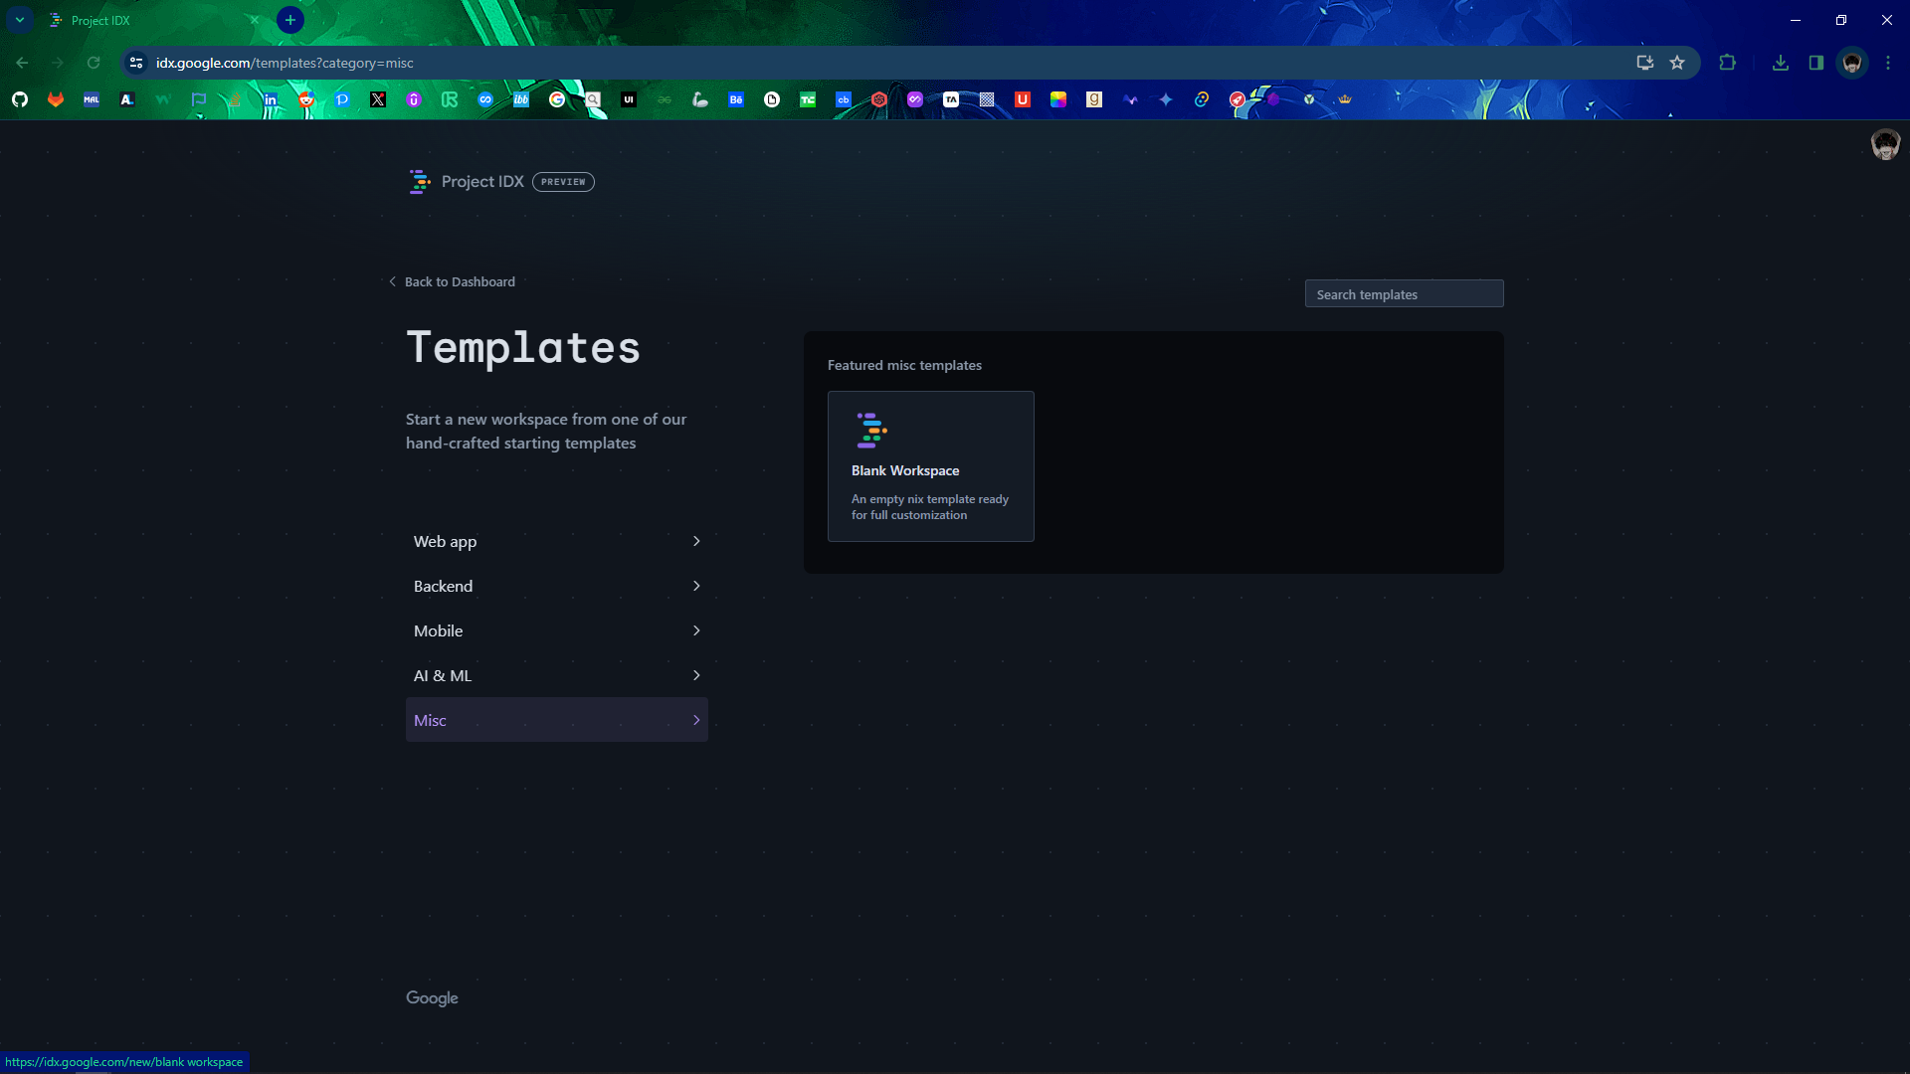Select the Misc category
1910x1074 pixels.
click(557, 720)
